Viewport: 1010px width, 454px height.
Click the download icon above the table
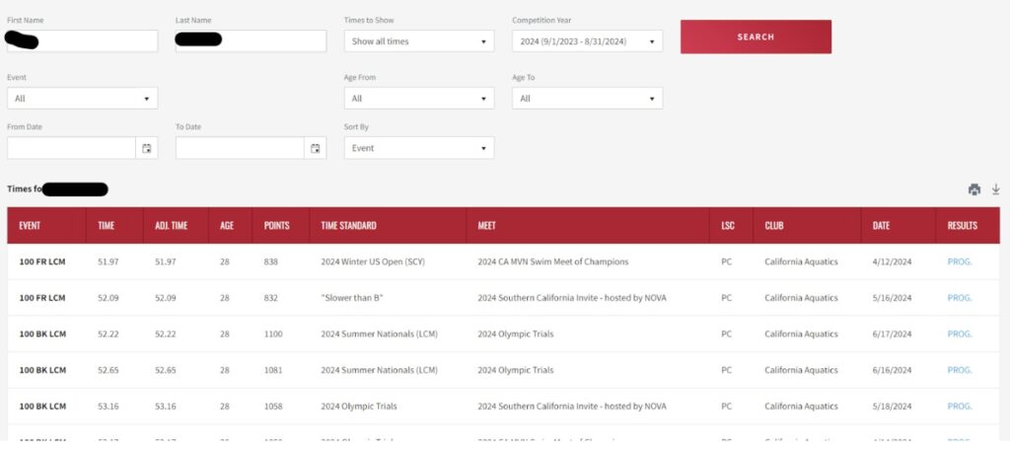tap(995, 189)
